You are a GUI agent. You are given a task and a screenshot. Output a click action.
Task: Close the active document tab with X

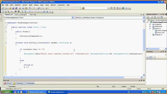144,15
